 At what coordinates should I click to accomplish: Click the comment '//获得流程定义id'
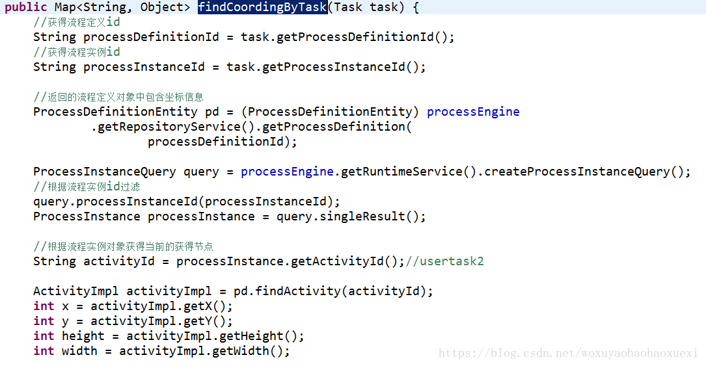tap(77, 22)
